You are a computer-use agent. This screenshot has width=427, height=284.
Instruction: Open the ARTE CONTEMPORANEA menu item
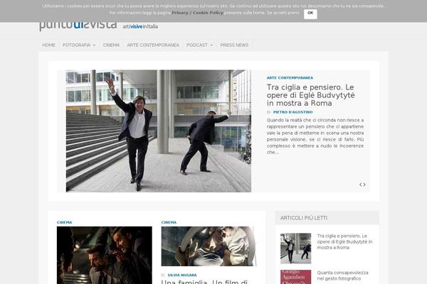click(x=153, y=45)
